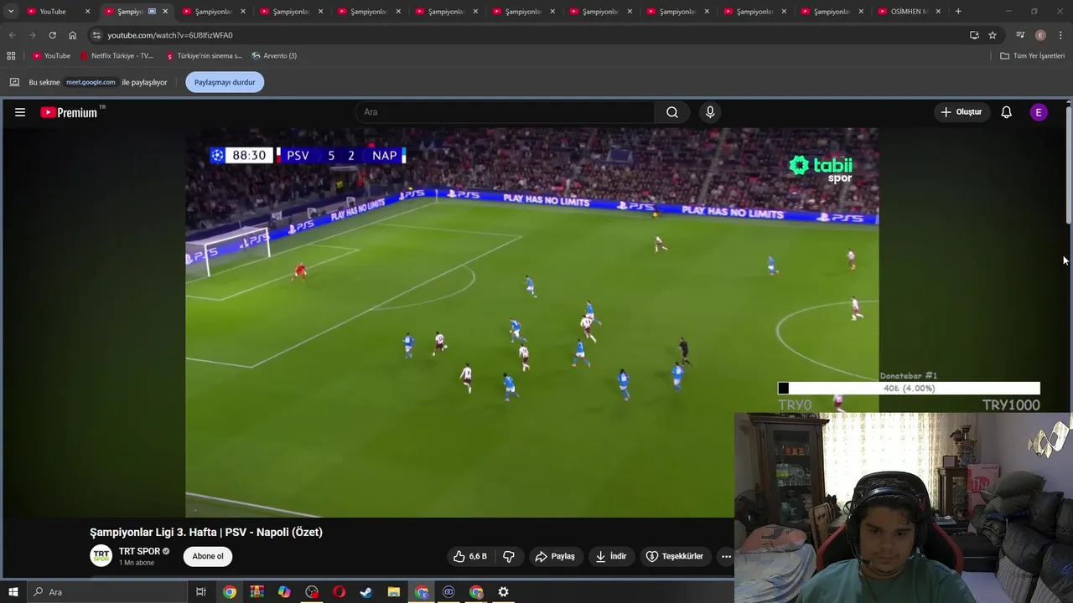Click the TRT SPOR channel name
The image size is (1073, 603).
[x=139, y=551]
